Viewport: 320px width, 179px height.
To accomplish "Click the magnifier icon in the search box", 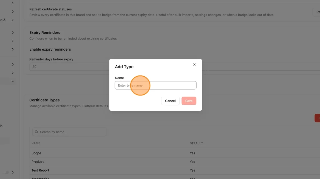I will coord(37,132).
